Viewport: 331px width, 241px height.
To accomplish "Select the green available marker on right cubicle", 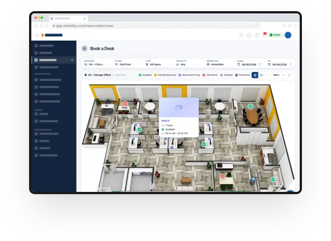I will 204,144.
